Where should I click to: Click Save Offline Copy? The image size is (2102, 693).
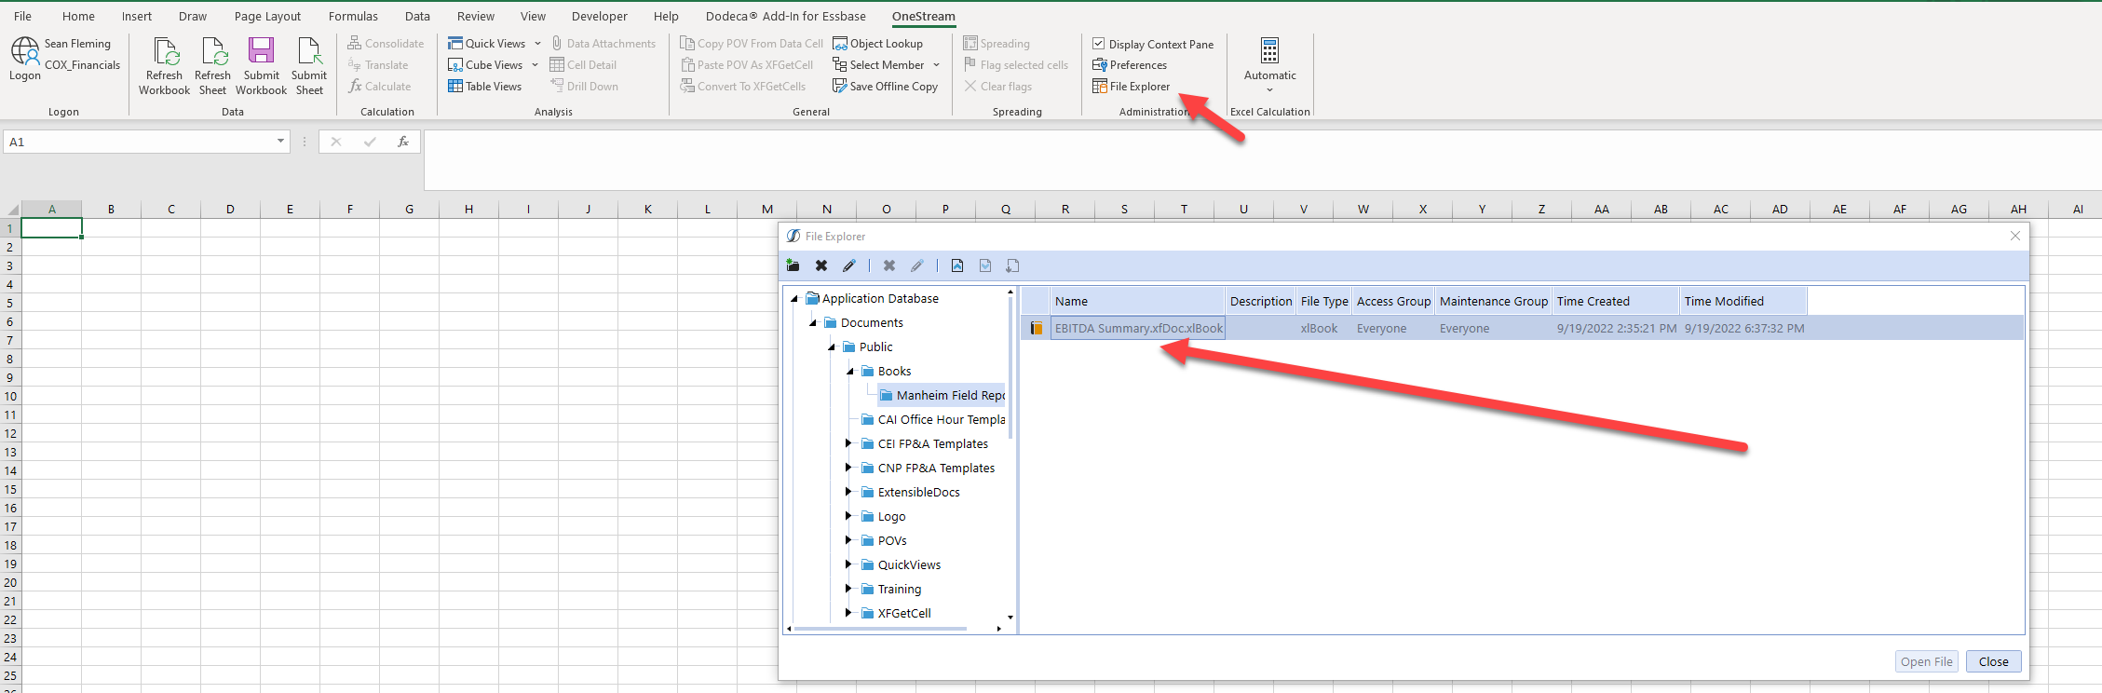[885, 87]
